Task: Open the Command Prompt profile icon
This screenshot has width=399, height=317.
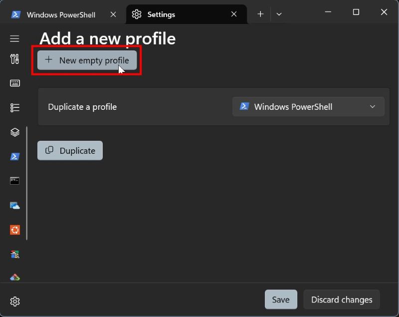Action: (14, 181)
